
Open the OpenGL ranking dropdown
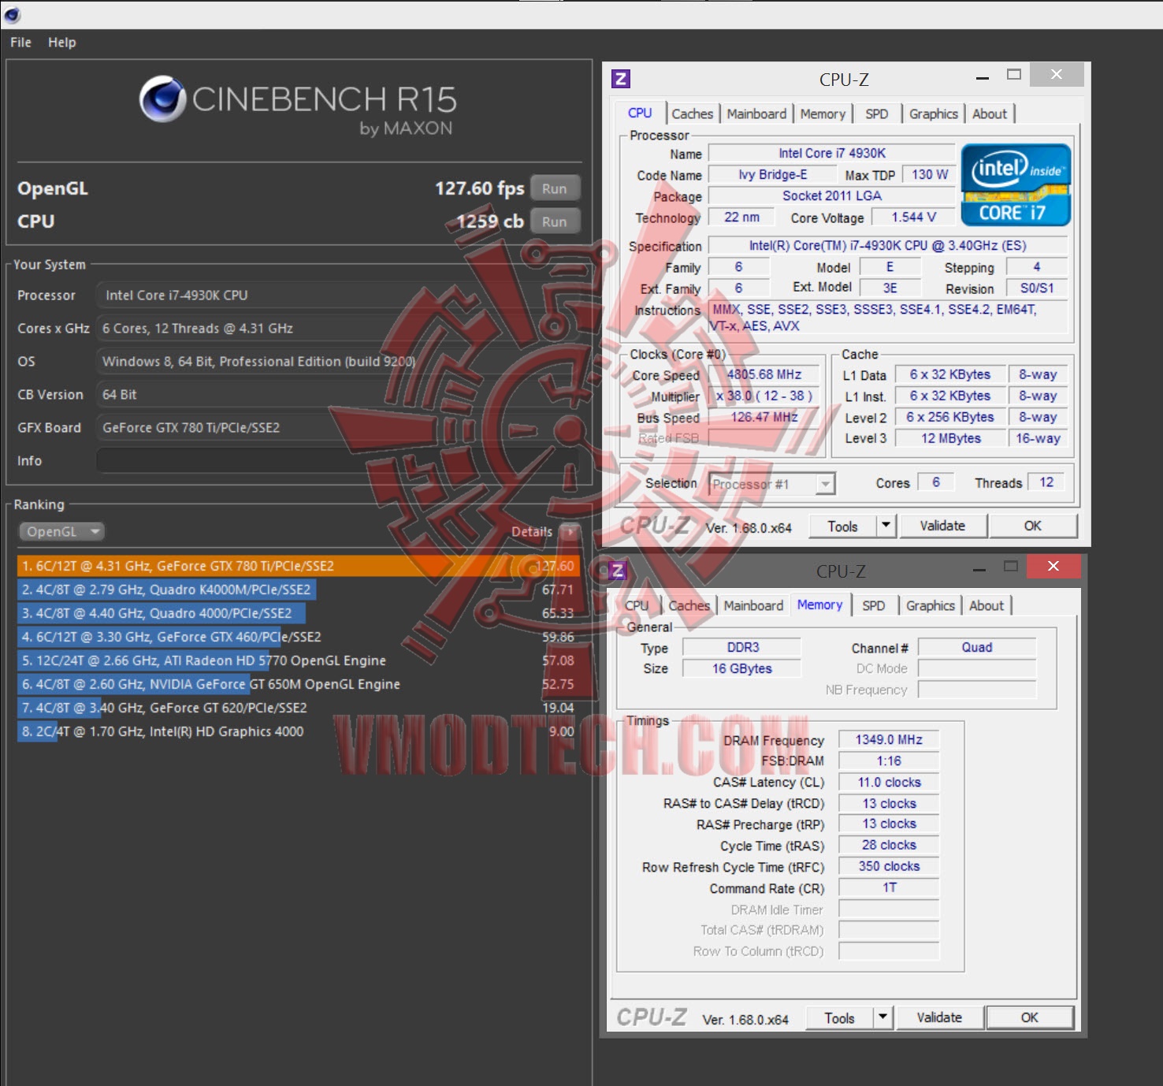pyautogui.click(x=62, y=532)
